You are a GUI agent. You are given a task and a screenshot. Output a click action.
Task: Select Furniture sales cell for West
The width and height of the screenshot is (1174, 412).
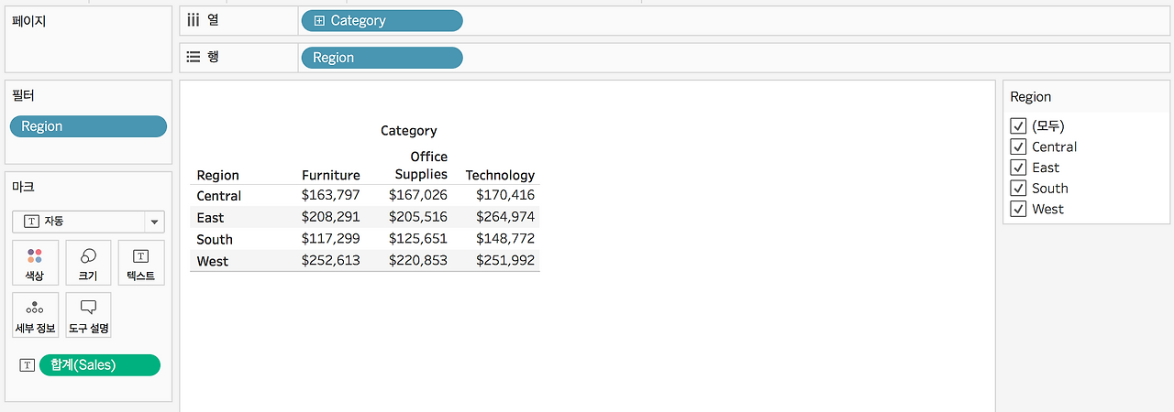(x=330, y=261)
